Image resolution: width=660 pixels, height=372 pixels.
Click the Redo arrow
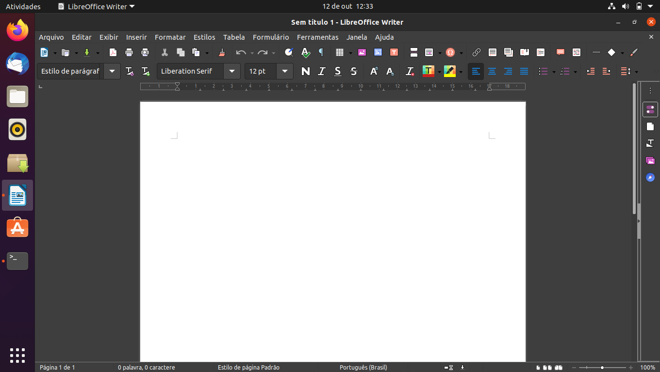(263, 52)
